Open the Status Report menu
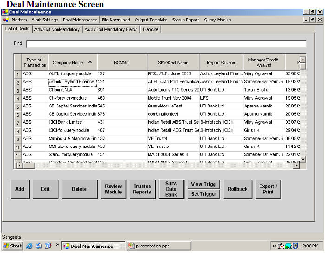The image size is (325, 253). click(186, 20)
